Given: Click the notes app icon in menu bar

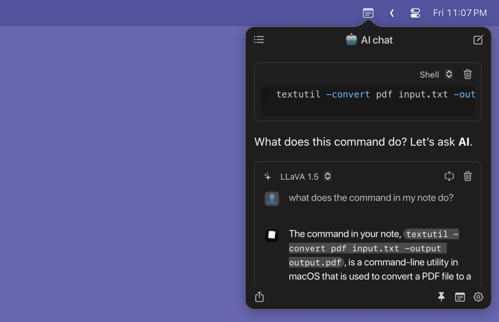Looking at the screenshot, I should coord(368,13).
